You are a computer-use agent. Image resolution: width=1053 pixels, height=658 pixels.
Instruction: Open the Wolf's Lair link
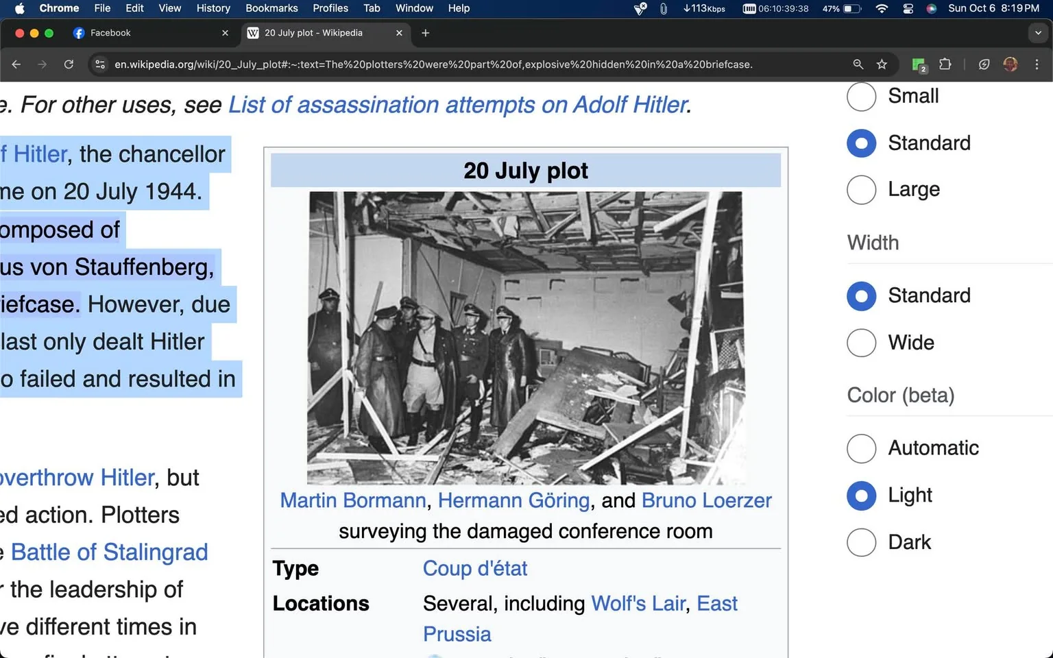coord(638,603)
